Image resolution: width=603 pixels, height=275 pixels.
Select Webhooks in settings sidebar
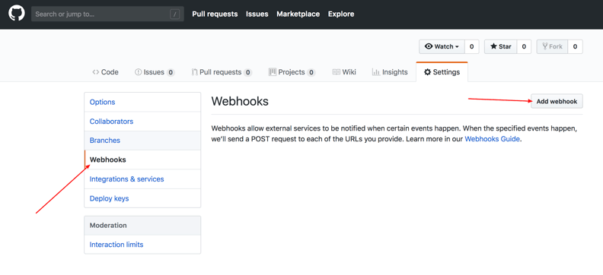coord(142,160)
